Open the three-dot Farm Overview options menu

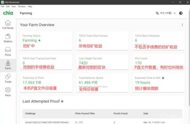coord(182,25)
